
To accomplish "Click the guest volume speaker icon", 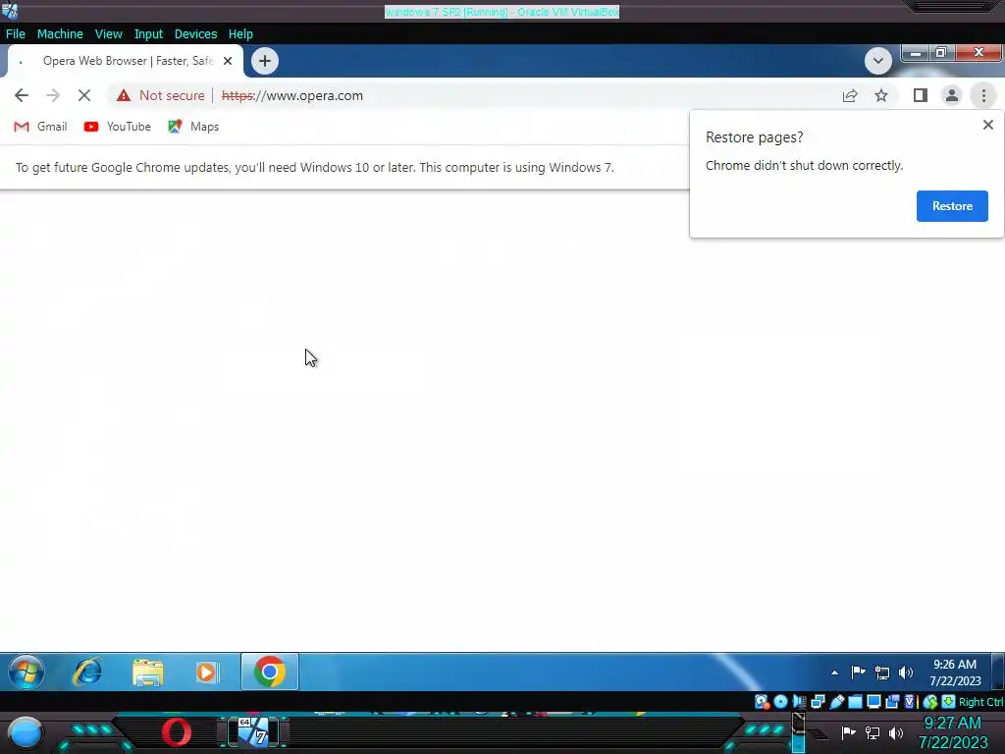I will click(x=906, y=673).
